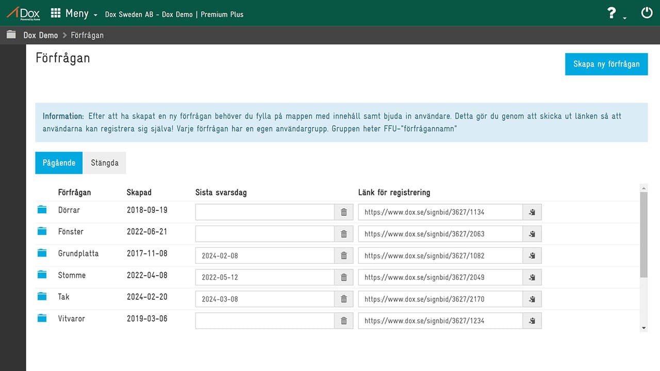Screen dimensions: 660x371
Task: Open the Meny dropdown
Action: tap(74, 14)
